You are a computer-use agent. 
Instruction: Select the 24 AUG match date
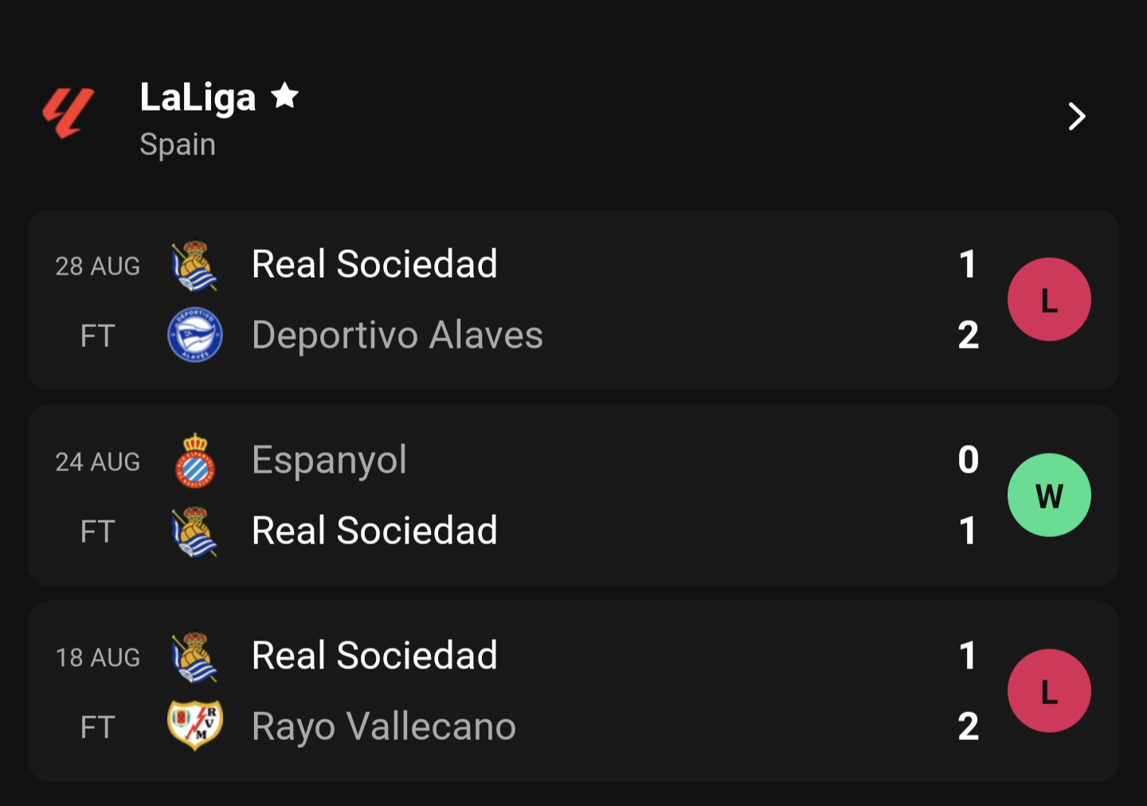[97, 462]
